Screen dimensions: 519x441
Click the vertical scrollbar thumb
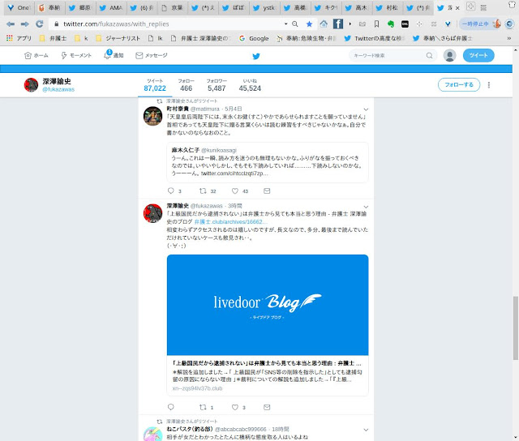(516, 328)
